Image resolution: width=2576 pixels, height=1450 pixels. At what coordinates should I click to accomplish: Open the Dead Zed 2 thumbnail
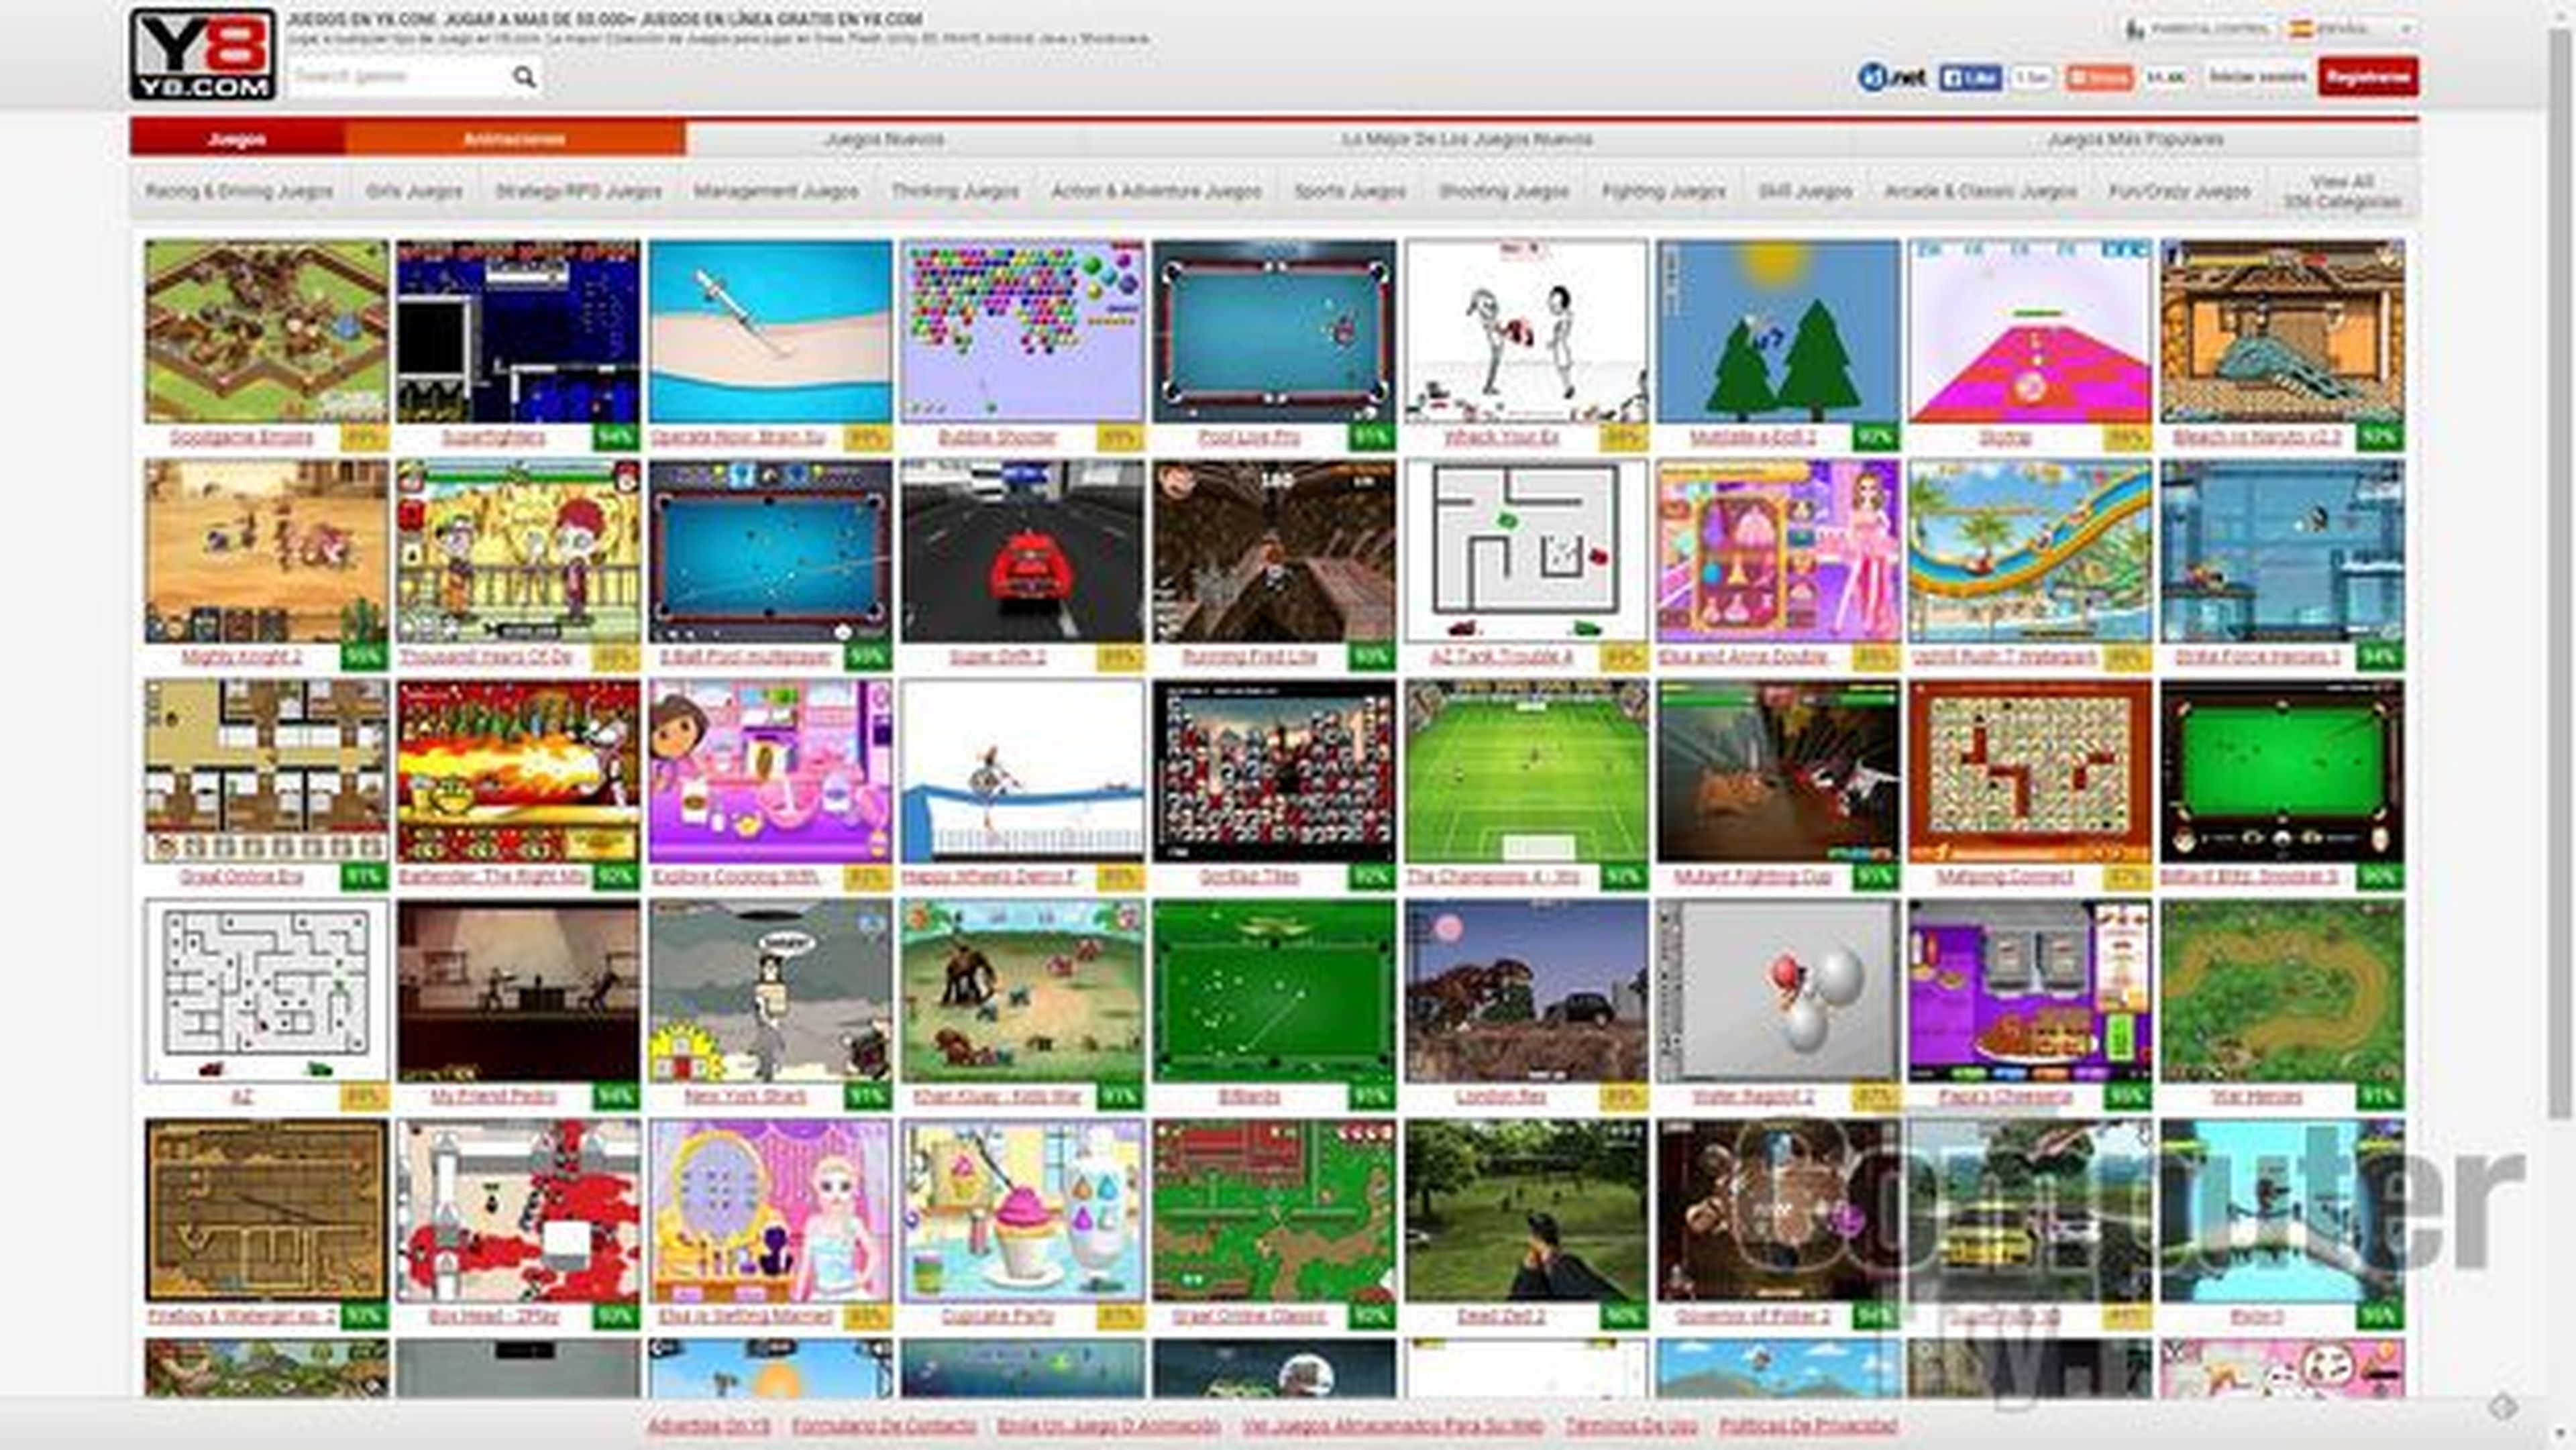tap(1526, 1211)
